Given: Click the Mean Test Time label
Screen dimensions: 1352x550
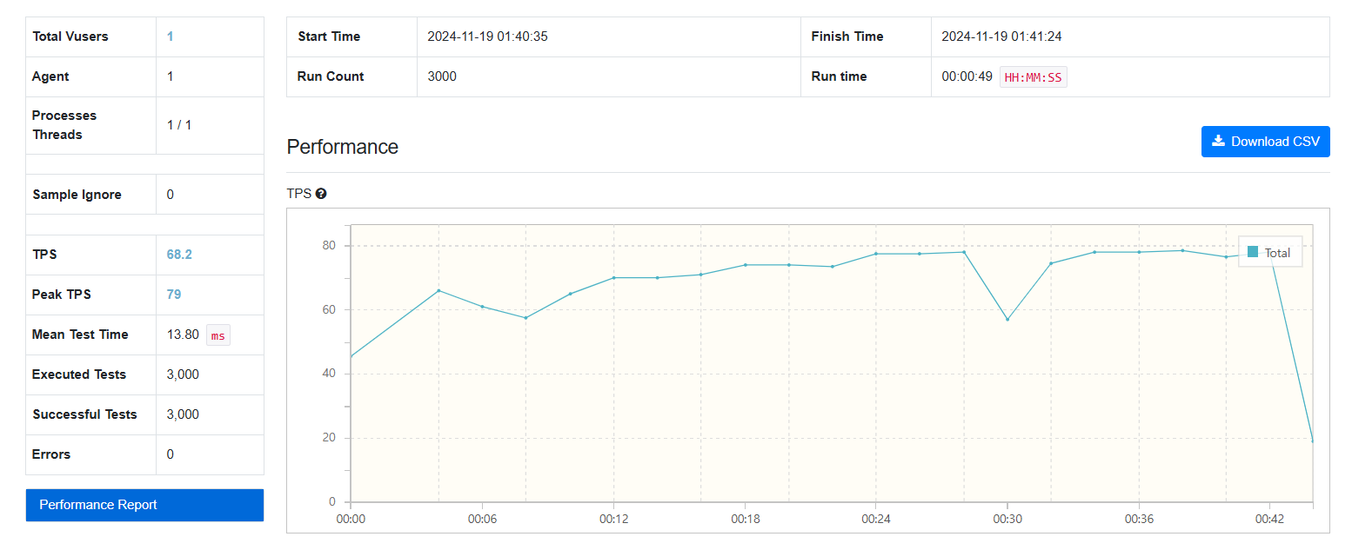Looking at the screenshot, I should (80, 335).
